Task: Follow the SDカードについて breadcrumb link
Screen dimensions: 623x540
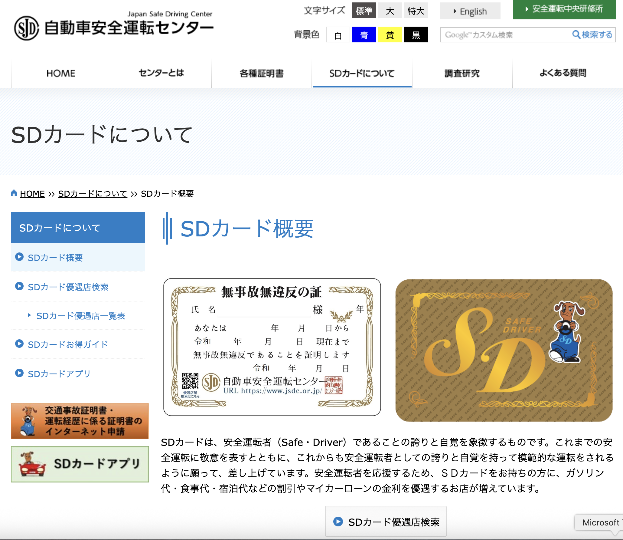Action: click(x=93, y=194)
